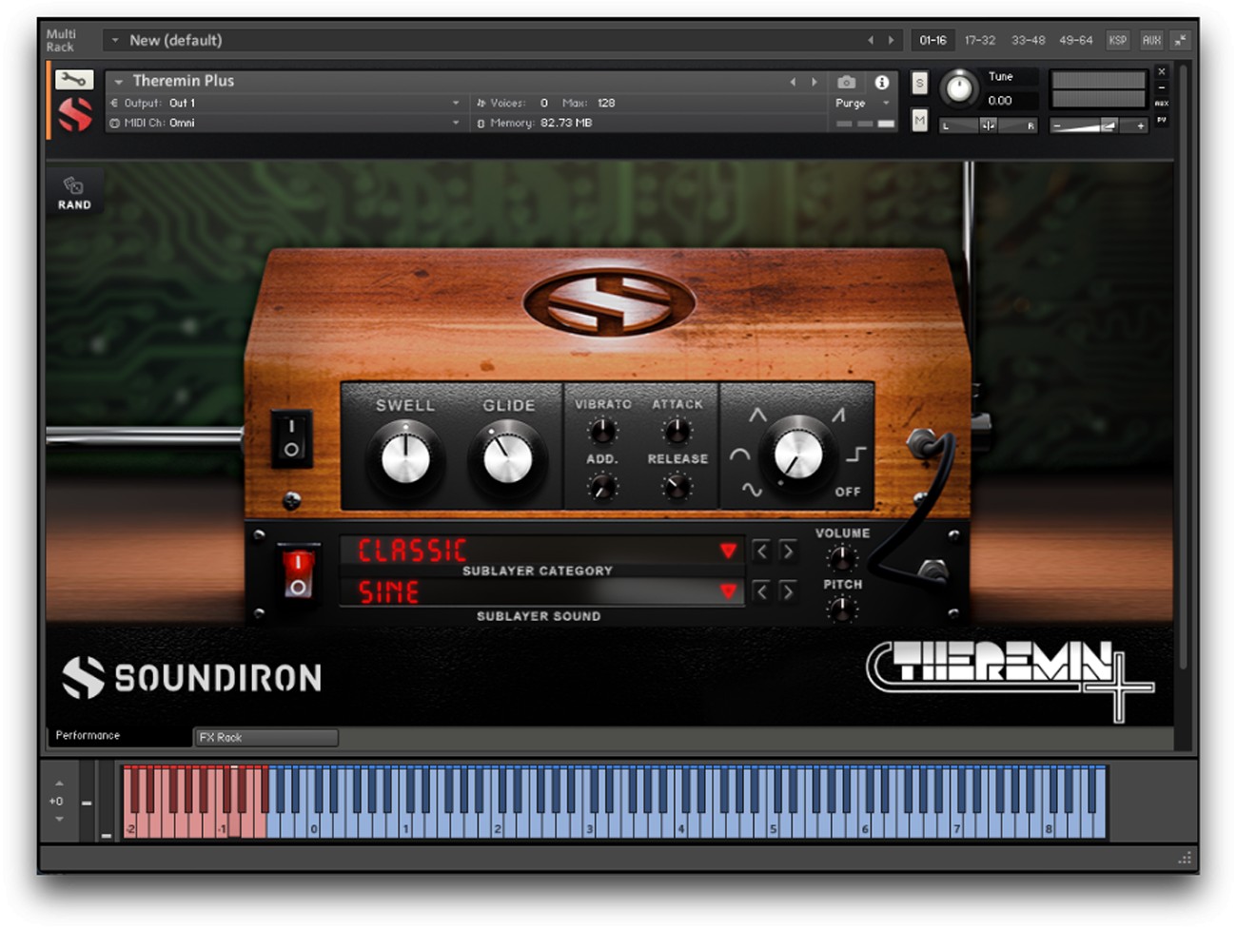Minimize rack view with the shrink icon
This screenshot has height=929, width=1237.
1180,40
